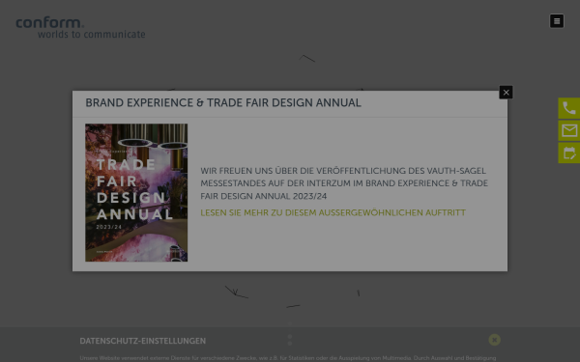Click the 'worlds to communicate' tagline
The height and width of the screenshot is (362, 580).
92,35
